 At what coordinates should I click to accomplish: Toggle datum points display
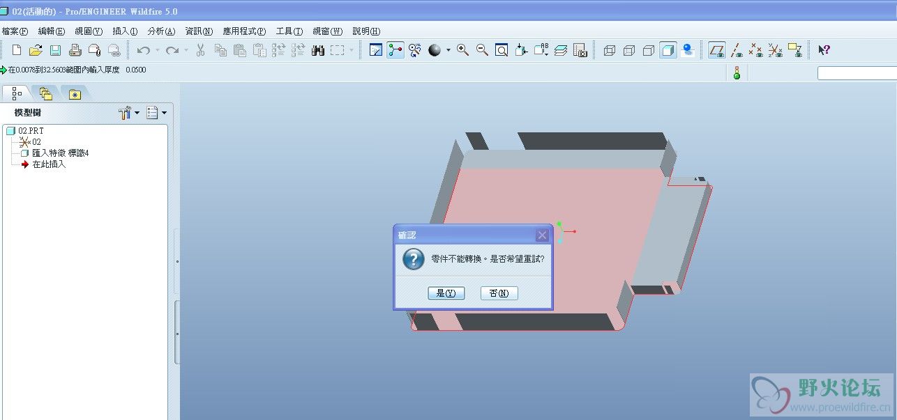click(x=755, y=50)
